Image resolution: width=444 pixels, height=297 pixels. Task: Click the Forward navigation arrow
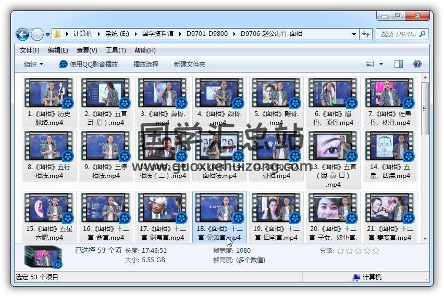[37, 34]
